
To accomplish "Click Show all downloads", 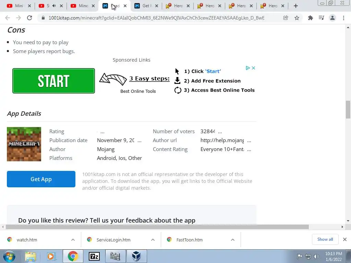I will pos(325,239).
